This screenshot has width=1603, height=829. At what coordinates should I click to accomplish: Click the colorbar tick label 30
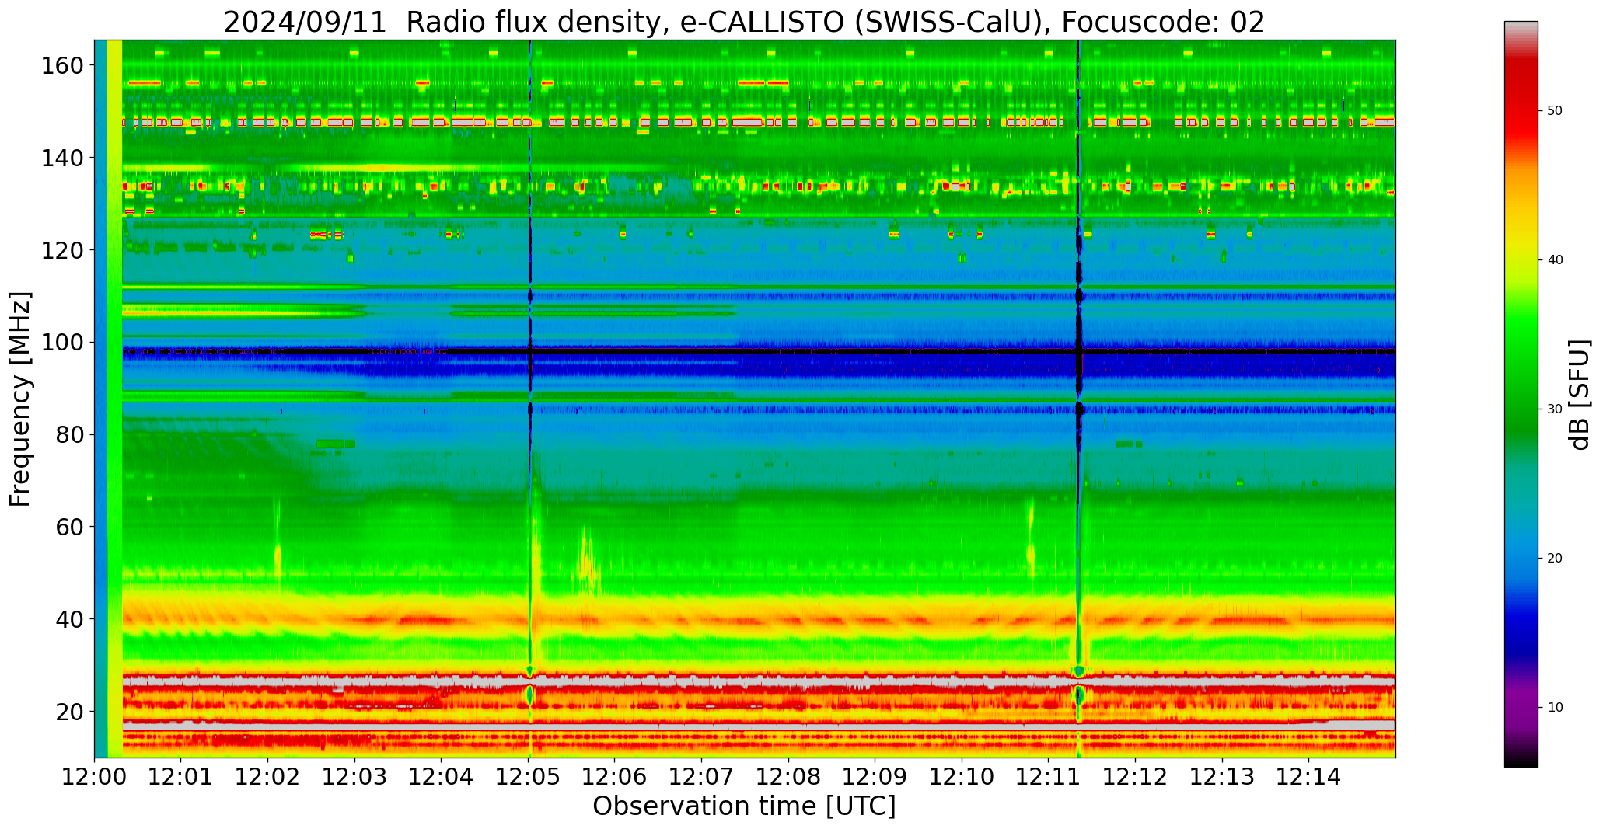point(1555,409)
